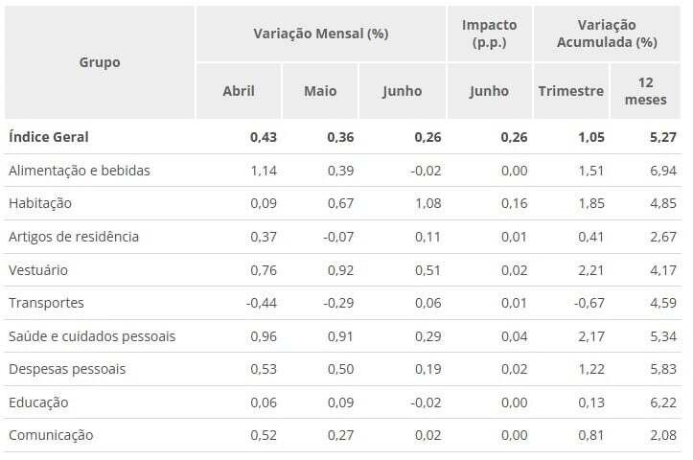Screen dimensions: 693x460
Task: Click the Maio column header
Action: pos(320,91)
